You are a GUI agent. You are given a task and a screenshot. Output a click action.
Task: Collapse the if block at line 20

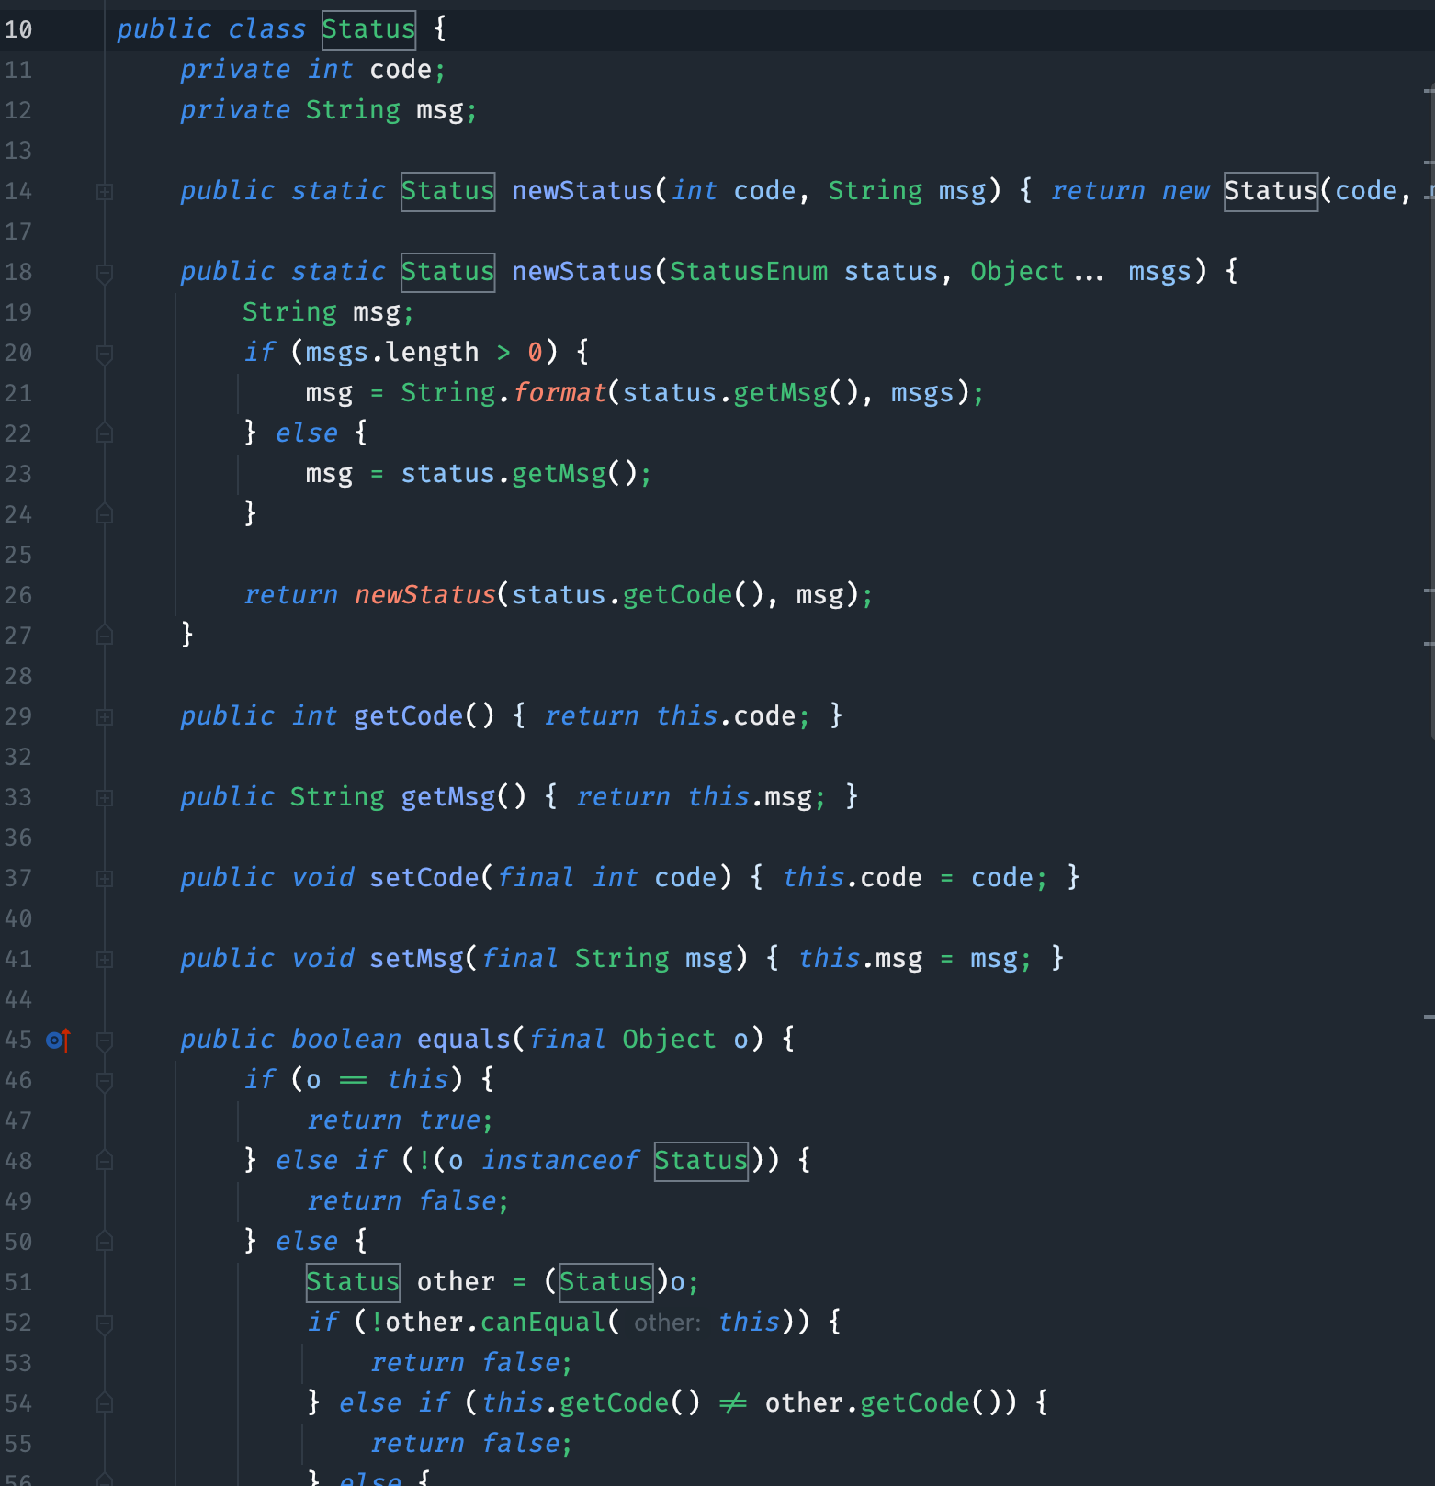tap(105, 354)
